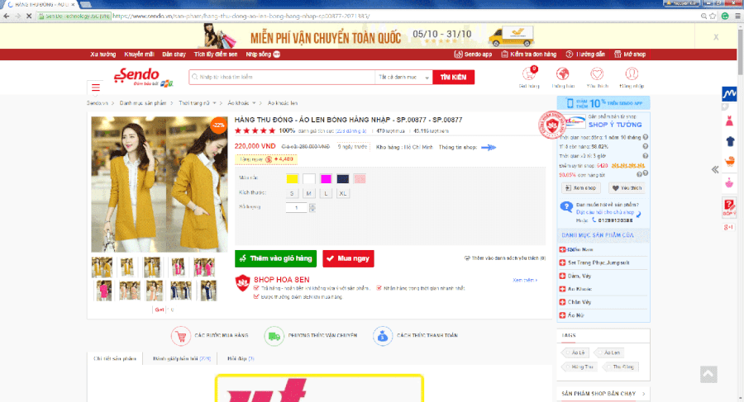This screenshot has height=402, width=744.
Task: Click the shopping cart icon for Các bước mua hàng
Action: [179, 336]
